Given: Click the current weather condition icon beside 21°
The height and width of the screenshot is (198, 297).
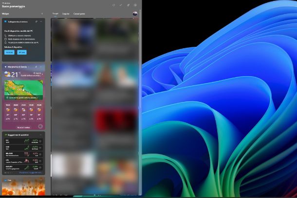Looking at the screenshot, I should (8, 74).
